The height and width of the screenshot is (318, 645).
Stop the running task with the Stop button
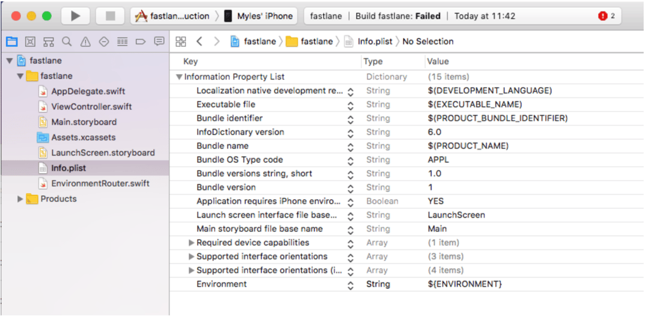point(110,16)
